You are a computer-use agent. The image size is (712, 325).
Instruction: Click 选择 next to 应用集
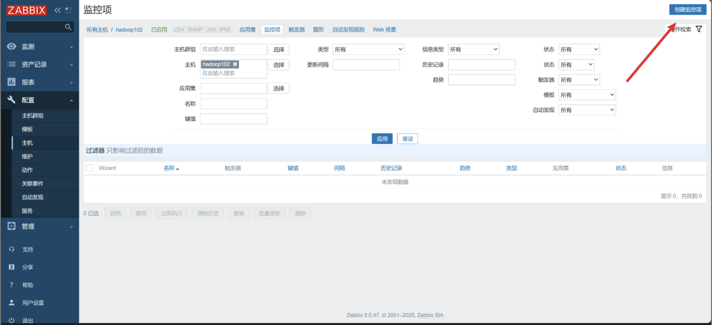click(279, 88)
